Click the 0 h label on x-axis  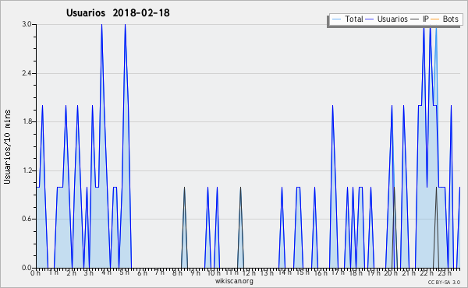(x=35, y=272)
